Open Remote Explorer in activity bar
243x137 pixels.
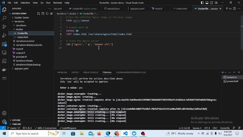[4, 53]
